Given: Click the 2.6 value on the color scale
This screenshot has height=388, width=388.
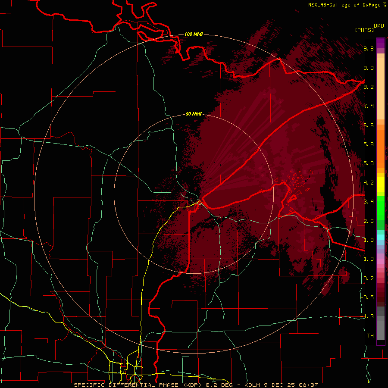Looking at the screenshot, I should 369,221.
